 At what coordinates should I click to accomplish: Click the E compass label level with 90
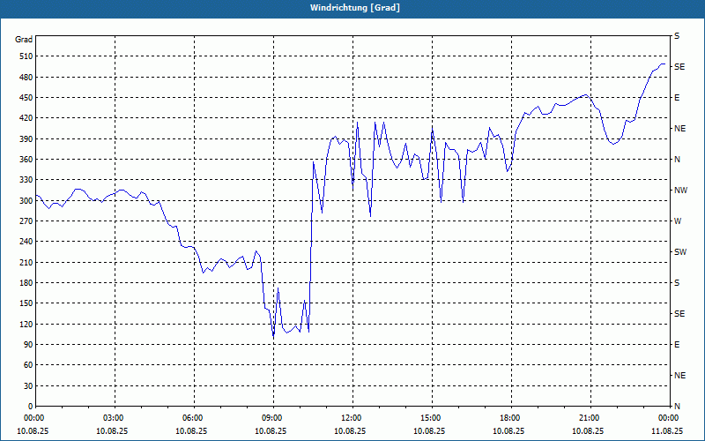click(x=677, y=345)
